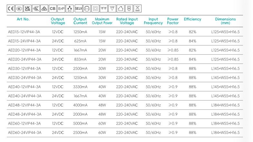Click the ErP compliance icon
Screen dimensions: 253x142
[x=61, y=8]
